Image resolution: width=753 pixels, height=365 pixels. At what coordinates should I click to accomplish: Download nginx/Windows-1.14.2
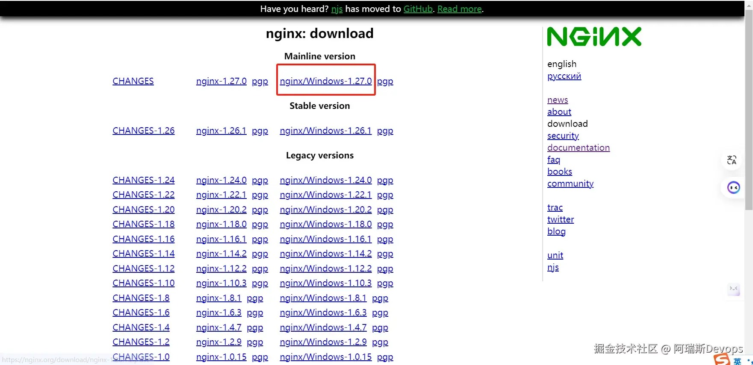click(326, 254)
